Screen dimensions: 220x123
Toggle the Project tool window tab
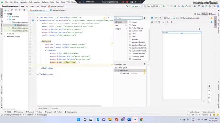pos(1,13)
